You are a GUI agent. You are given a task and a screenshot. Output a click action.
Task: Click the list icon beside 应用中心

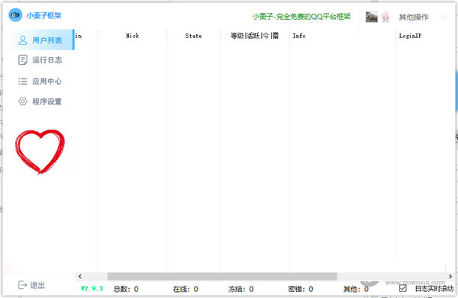23,81
